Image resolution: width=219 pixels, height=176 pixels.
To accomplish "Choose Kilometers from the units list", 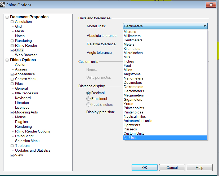I will [x=165, y=49].
